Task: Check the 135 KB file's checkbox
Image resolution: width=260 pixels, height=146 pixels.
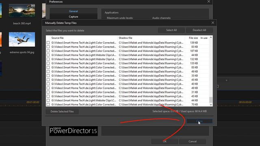Action: (48, 63)
